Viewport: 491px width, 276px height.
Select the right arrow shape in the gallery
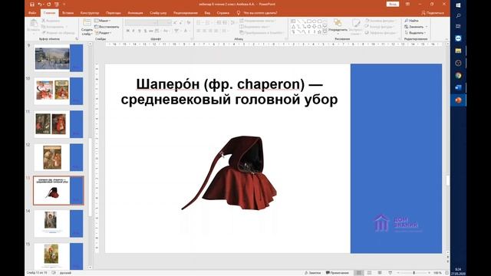[308, 27]
